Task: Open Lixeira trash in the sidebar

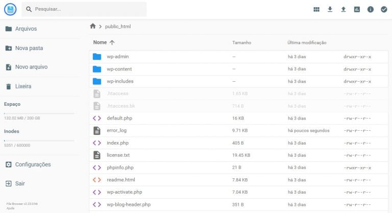Action: (23, 86)
